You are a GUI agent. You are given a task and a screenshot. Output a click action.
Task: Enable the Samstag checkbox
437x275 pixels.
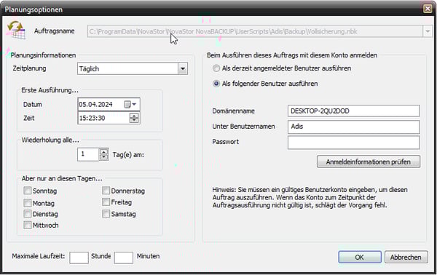coord(106,214)
